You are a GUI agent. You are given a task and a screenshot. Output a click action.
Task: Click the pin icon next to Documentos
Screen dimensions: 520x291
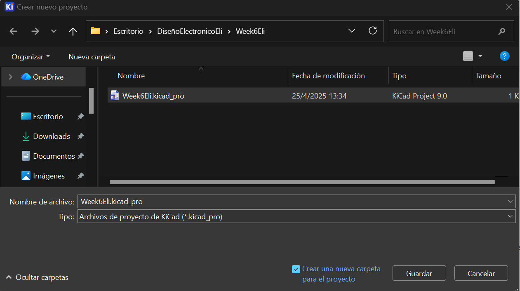pyautogui.click(x=81, y=156)
